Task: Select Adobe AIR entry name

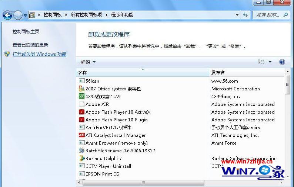Action: [x=97, y=104]
